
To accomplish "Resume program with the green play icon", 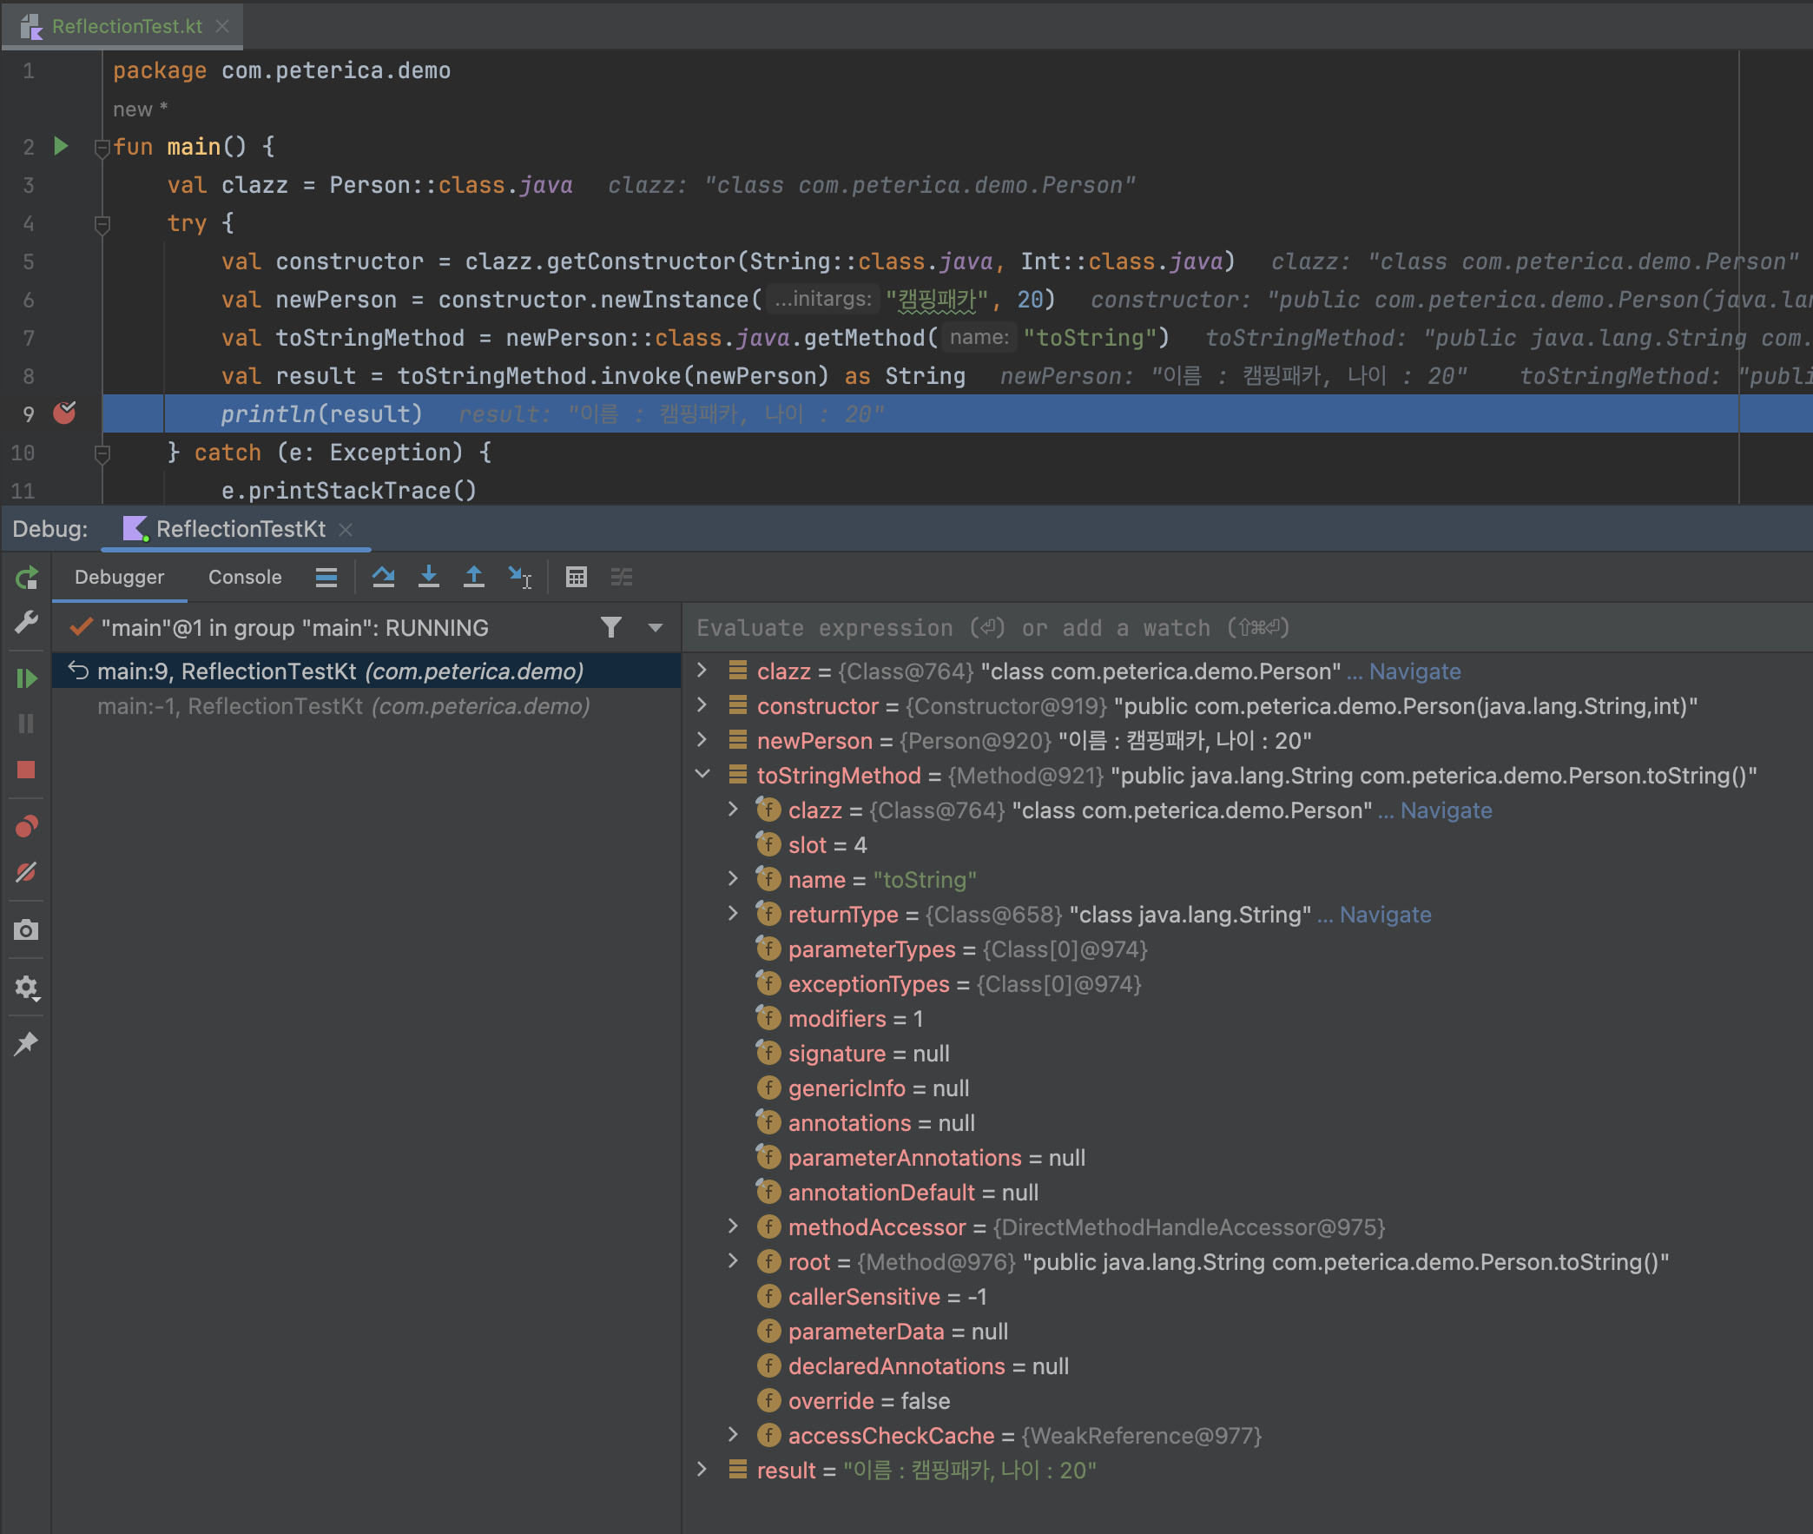I will 26,678.
